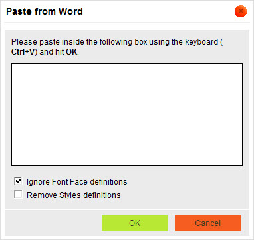Viewport: 254px width, 240px height.
Task: Click the Ignore Font Face definitions label
Action: click(x=76, y=182)
